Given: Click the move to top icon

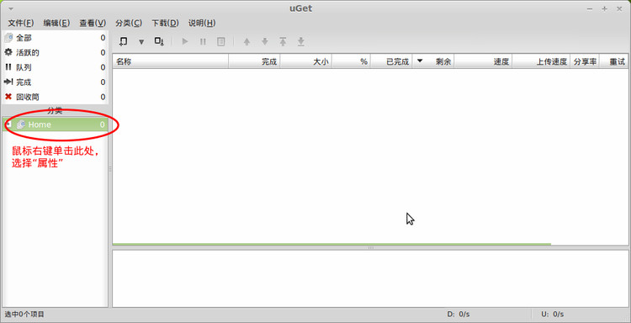Looking at the screenshot, I should pyautogui.click(x=283, y=41).
